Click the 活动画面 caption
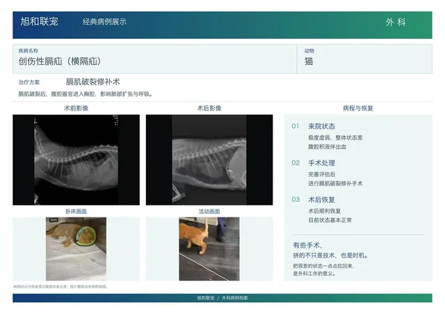Image resolution: width=445 pixels, height=314 pixels. click(x=209, y=211)
